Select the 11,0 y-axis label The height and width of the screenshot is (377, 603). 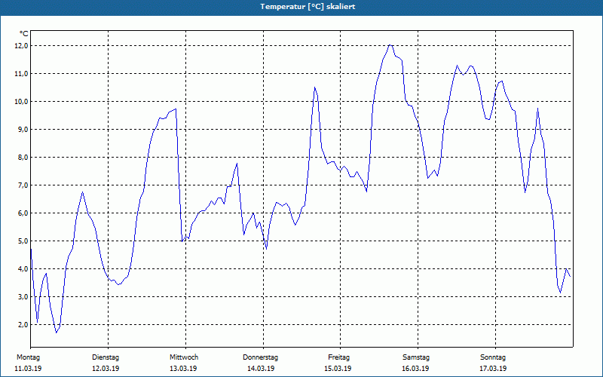point(22,73)
